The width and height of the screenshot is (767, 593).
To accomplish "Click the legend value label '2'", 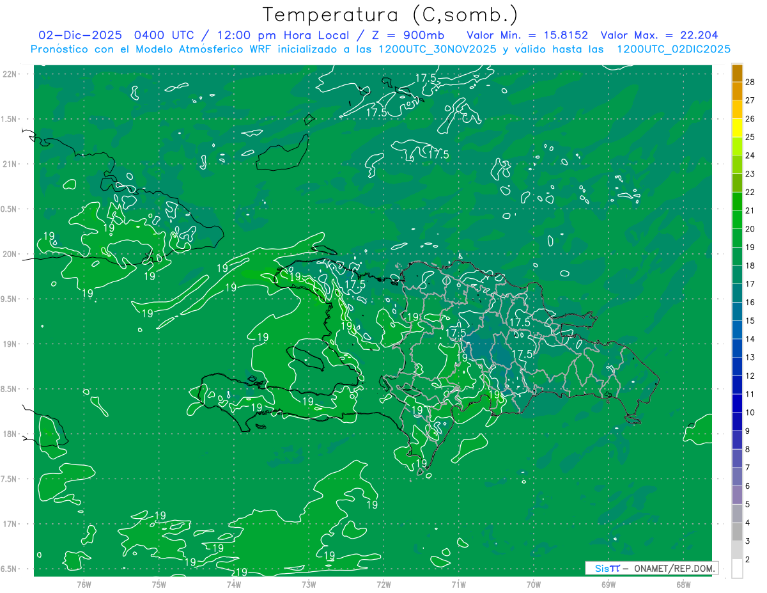I will click(x=748, y=559).
